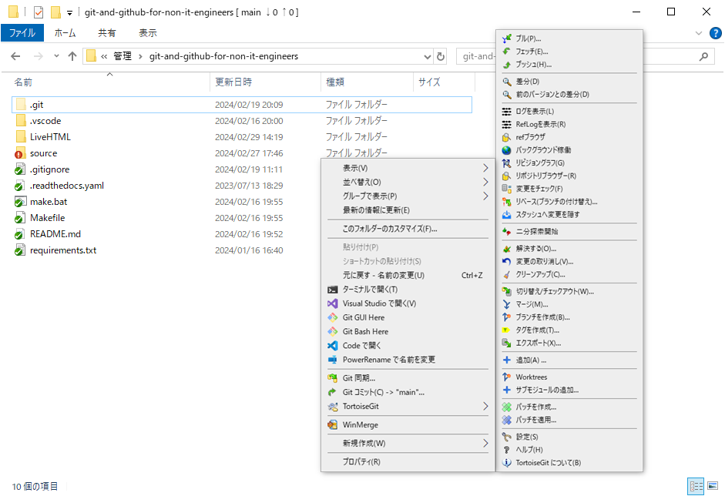Image resolution: width=725 pixels, height=496 pixels.
Task: Click the Create Patch icon (パッチを作成)
Action: click(507, 407)
